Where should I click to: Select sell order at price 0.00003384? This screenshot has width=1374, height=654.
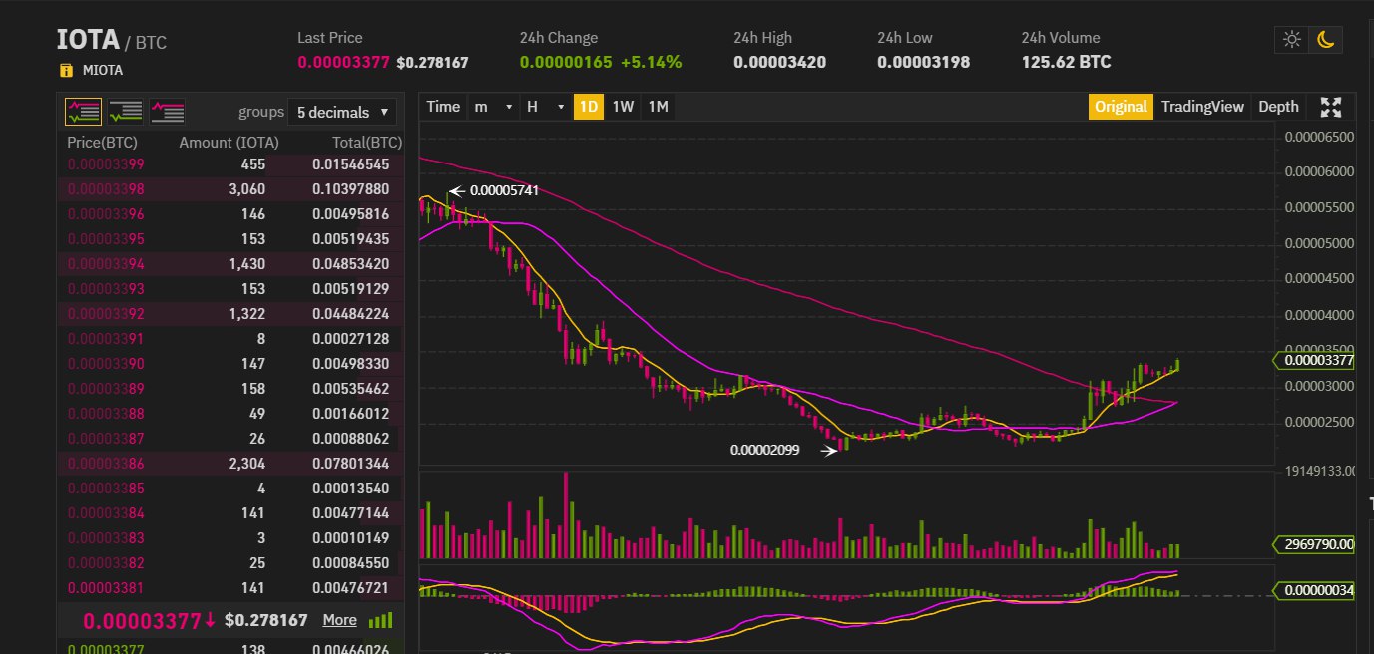click(x=230, y=512)
